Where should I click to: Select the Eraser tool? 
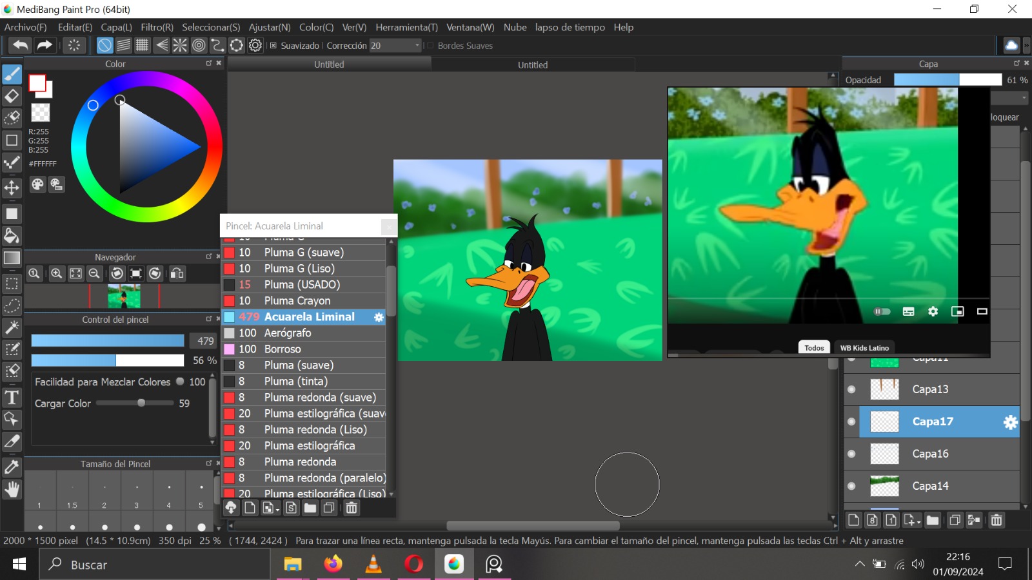click(12, 96)
